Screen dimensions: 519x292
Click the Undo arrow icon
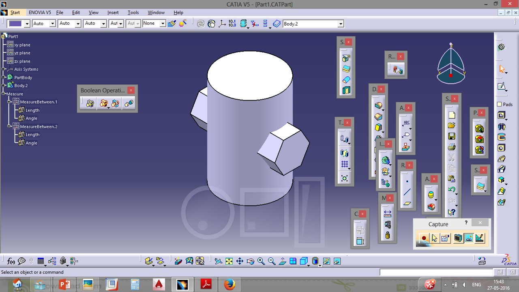(451, 189)
